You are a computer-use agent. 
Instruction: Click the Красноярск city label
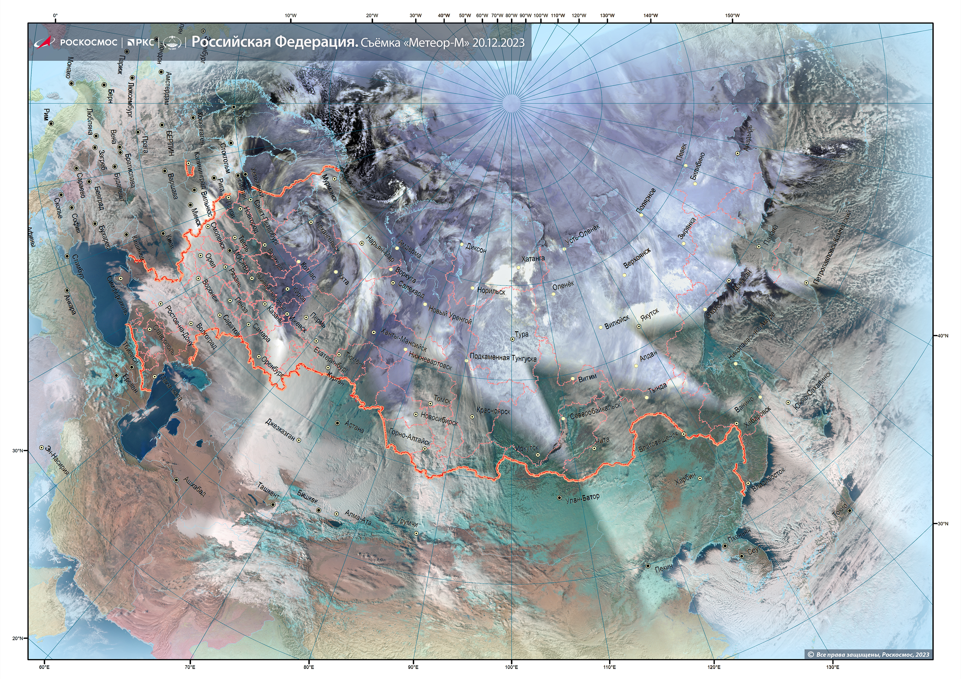pos(493,411)
